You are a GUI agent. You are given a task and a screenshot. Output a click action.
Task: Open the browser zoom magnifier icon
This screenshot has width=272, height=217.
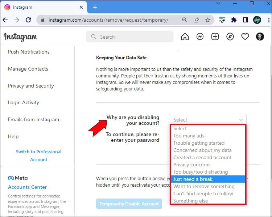coord(185,20)
